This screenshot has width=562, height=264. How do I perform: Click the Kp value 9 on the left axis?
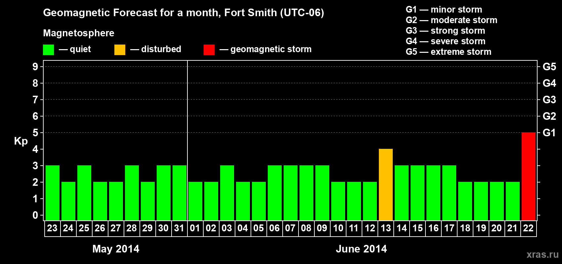35,67
